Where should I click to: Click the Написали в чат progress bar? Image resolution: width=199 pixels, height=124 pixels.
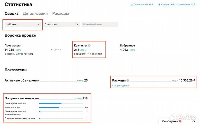(x=61, y=108)
